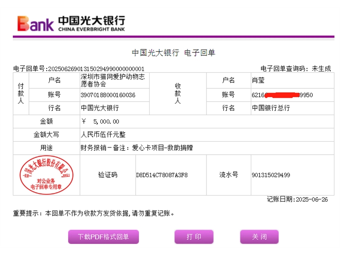
Task: Click payee bank name 中国银行总行
Action: coord(271,108)
